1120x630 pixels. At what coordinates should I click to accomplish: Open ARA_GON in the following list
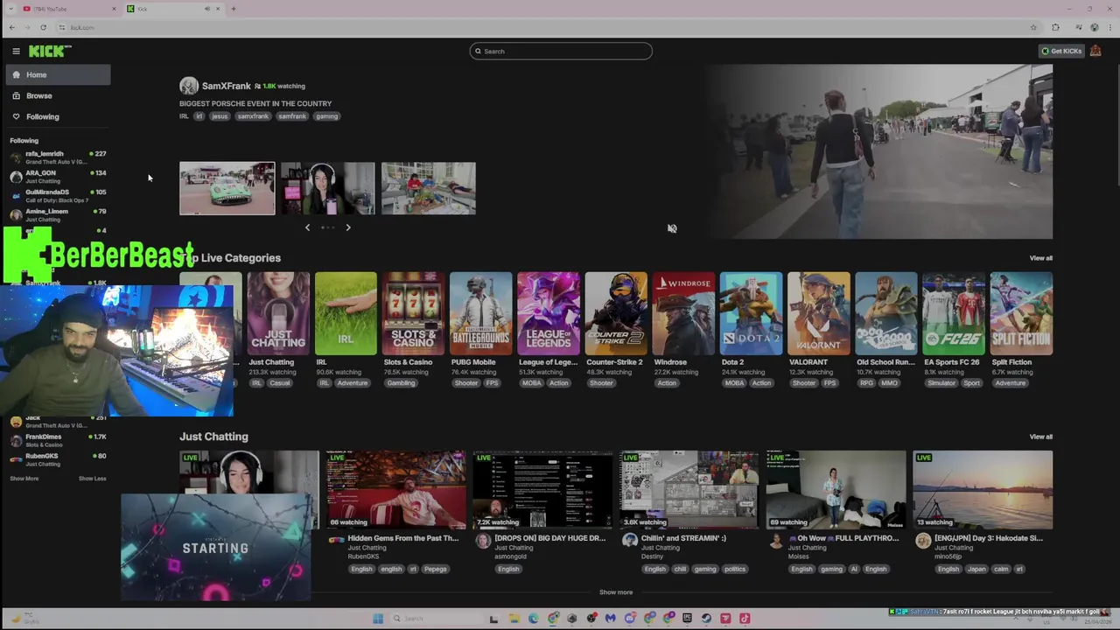58,177
